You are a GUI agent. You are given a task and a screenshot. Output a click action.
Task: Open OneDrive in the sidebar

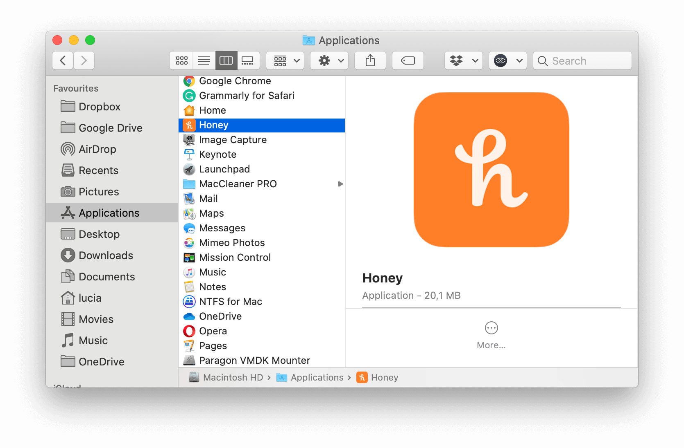point(112,362)
